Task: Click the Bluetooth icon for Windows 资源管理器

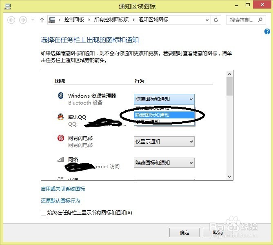Action: (60, 96)
